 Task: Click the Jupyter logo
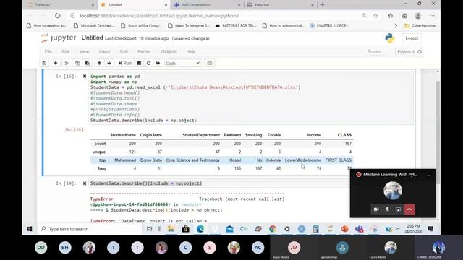click(x=59, y=38)
